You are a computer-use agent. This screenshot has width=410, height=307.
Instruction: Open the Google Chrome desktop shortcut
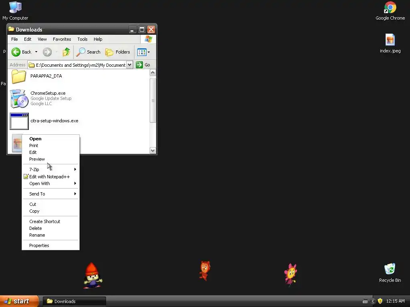[390, 10]
